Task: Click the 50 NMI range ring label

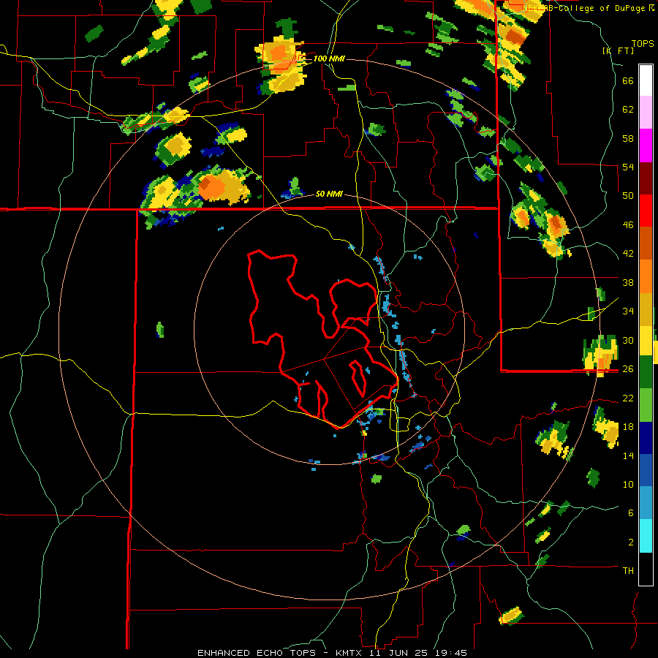Action: click(329, 194)
